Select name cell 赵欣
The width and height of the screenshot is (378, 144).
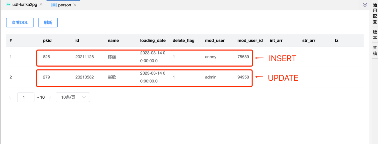coord(112,77)
